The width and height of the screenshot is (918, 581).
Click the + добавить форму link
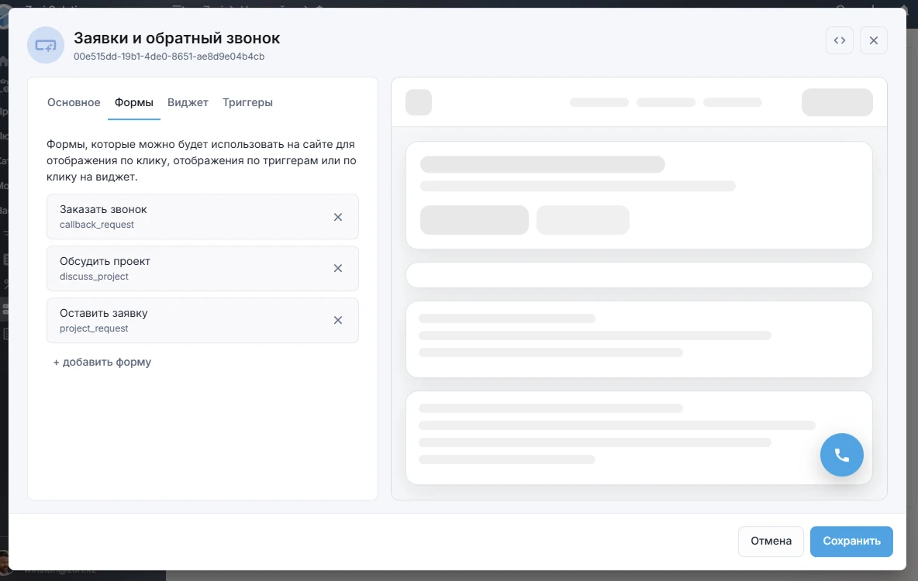pyautogui.click(x=102, y=362)
